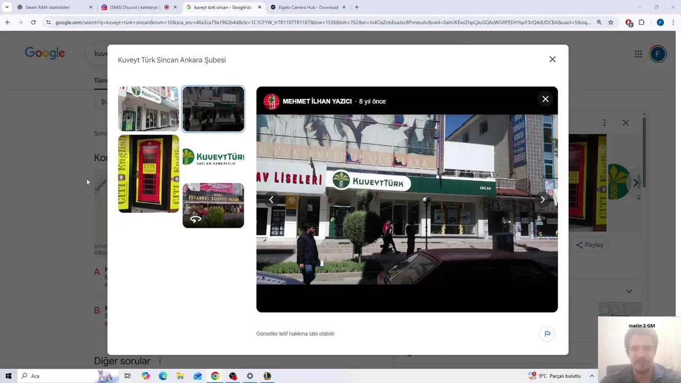Click 'Görseller telif hakkına tabi olabilir' text
The height and width of the screenshot is (383, 681).
point(295,334)
